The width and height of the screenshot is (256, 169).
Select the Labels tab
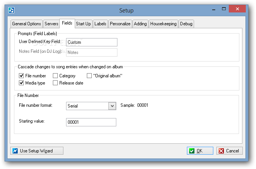pos(100,24)
